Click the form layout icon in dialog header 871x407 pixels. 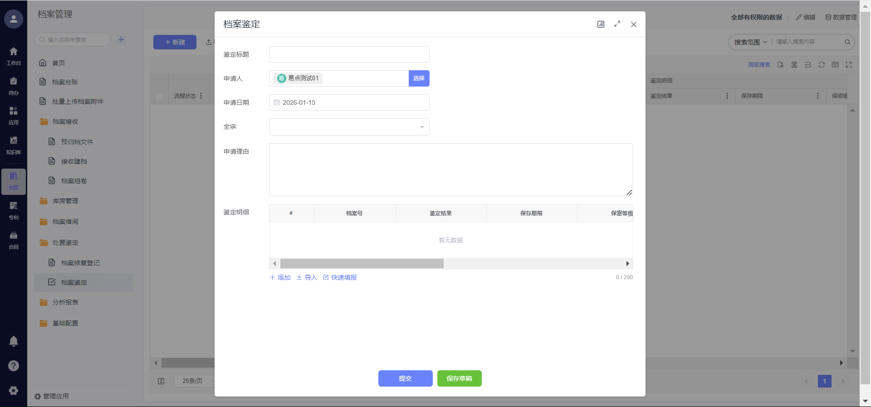(601, 24)
